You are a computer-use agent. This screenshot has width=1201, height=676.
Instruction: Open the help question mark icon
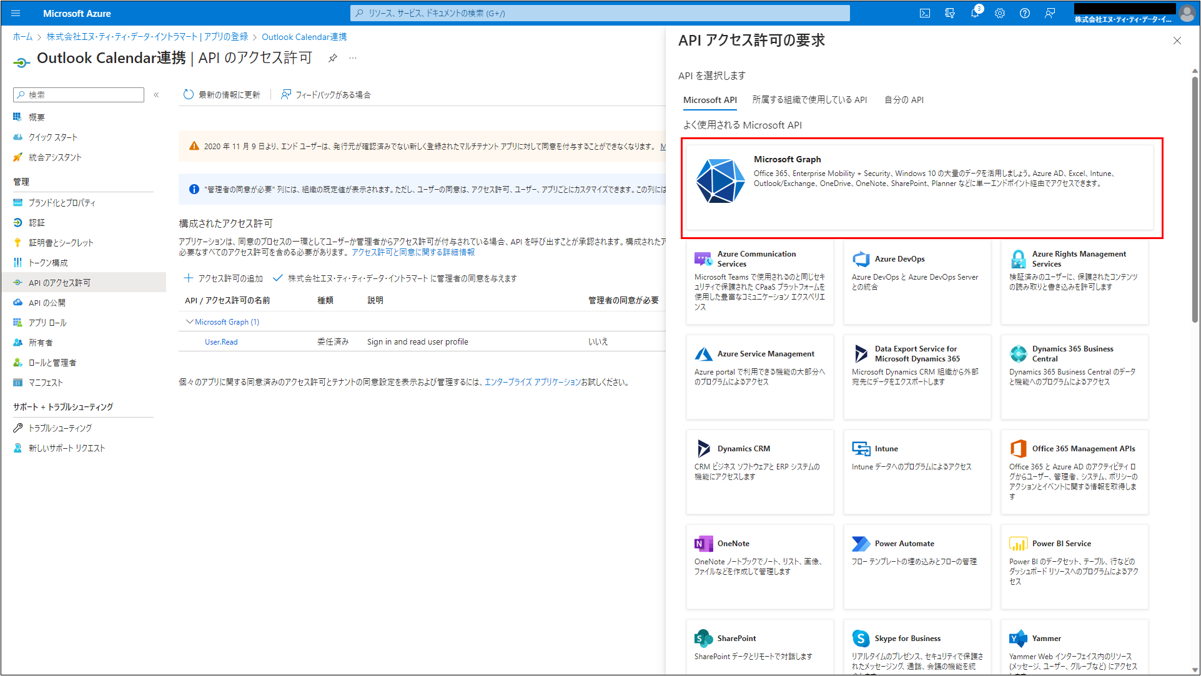1025,13
